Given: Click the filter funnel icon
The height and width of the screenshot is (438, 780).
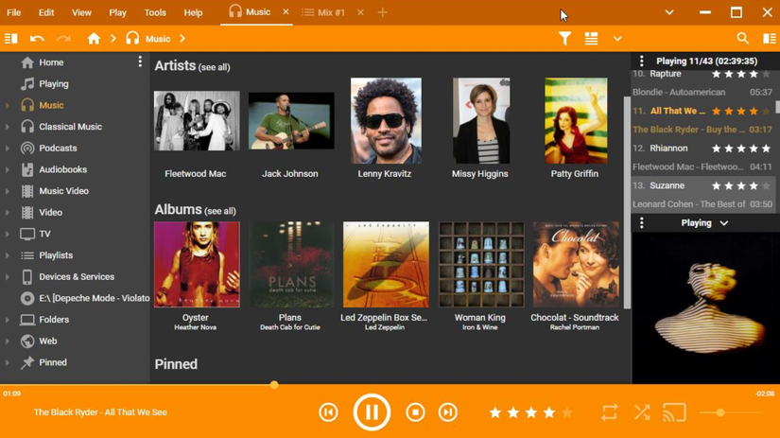Looking at the screenshot, I should click(564, 39).
